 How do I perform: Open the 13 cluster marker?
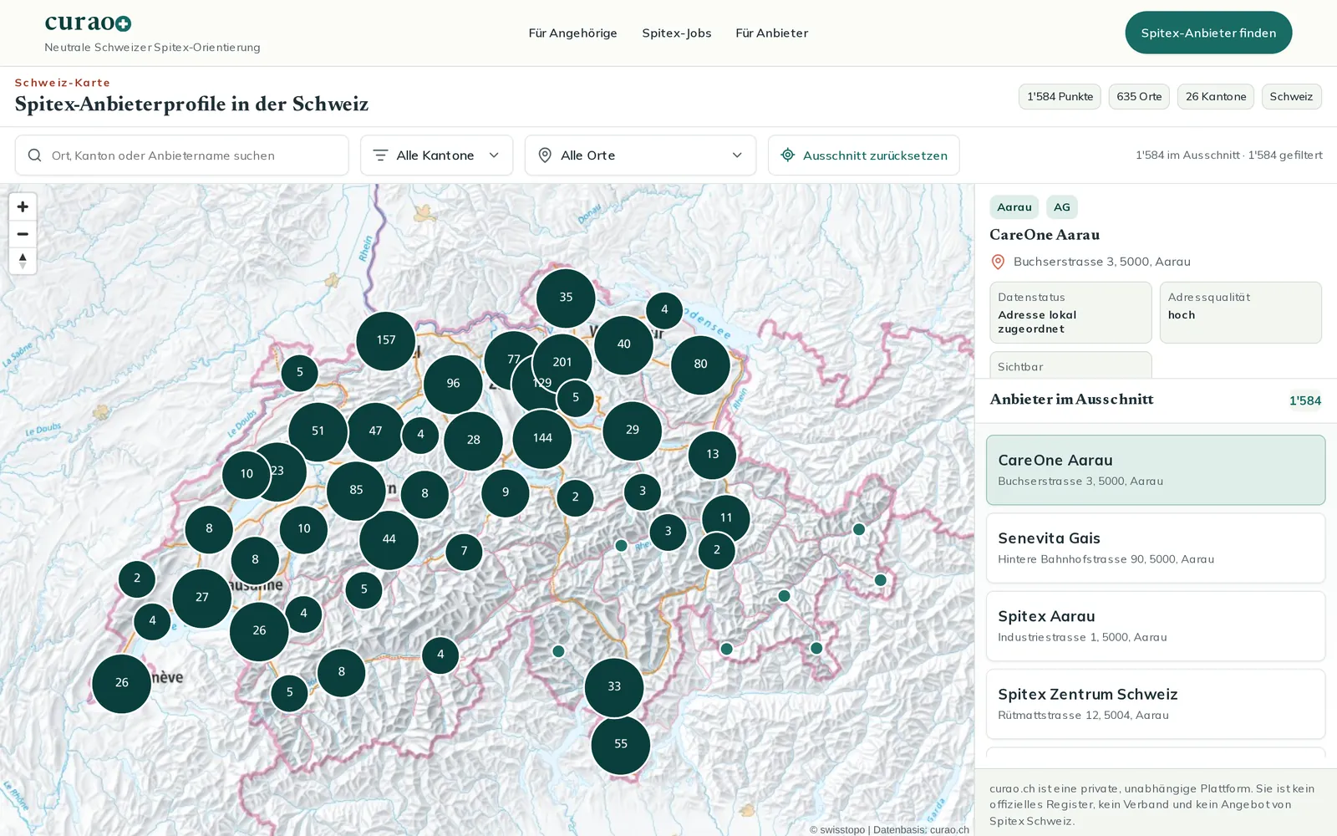(x=712, y=454)
